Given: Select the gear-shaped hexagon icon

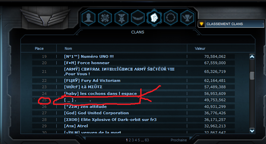Looking at the screenshot, I should (x=105, y=18).
